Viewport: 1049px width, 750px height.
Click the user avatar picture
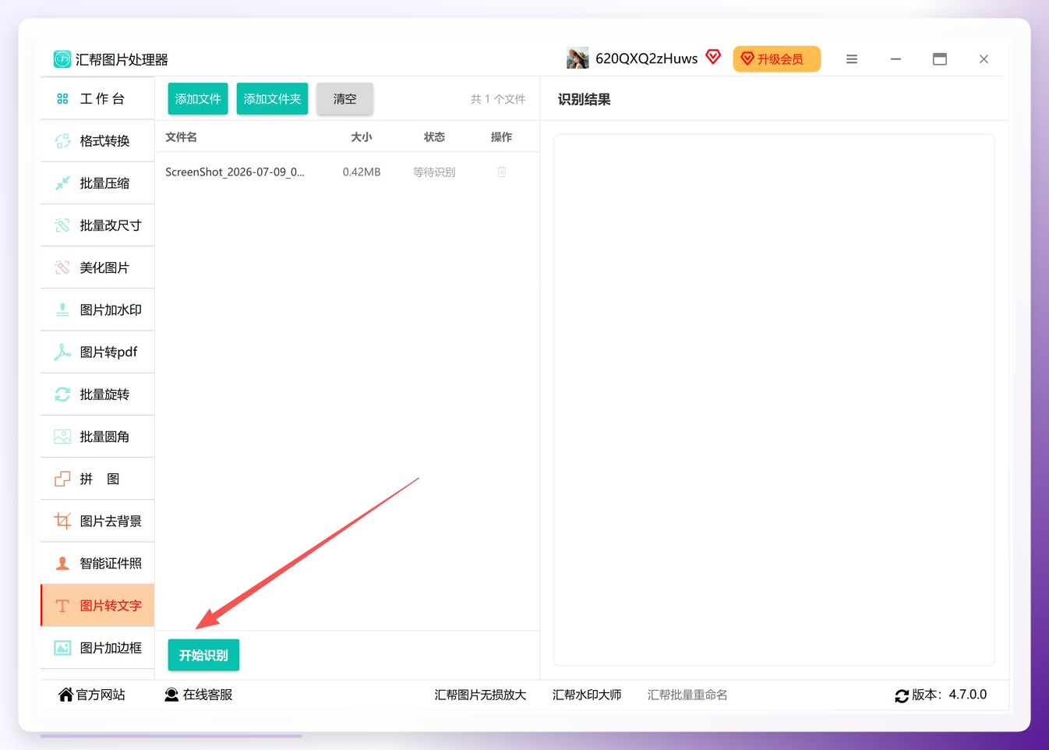577,58
